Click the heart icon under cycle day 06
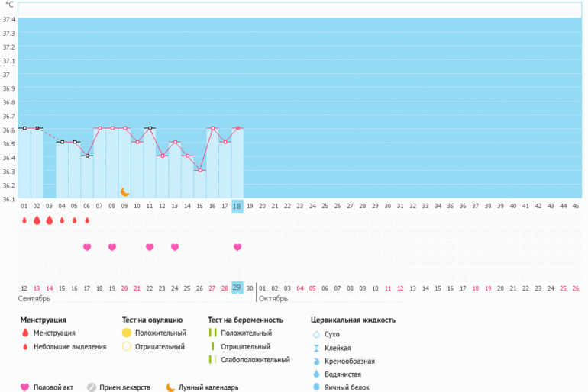Viewport: 588px width, 392px height. pyautogui.click(x=87, y=247)
